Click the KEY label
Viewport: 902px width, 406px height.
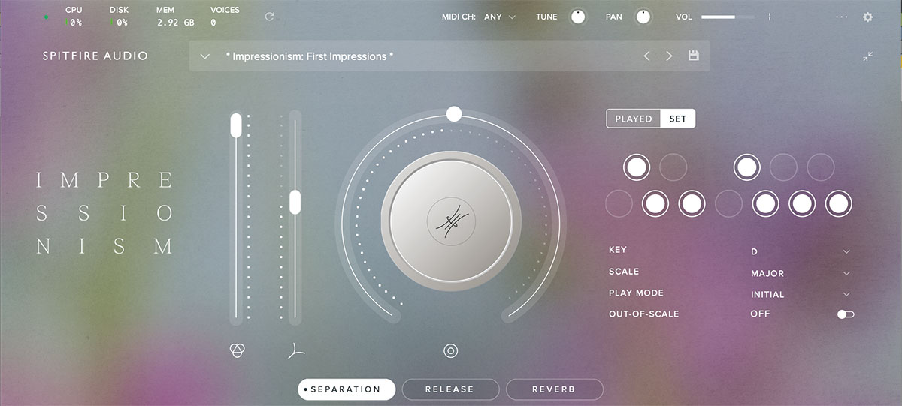(x=618, y=250)
